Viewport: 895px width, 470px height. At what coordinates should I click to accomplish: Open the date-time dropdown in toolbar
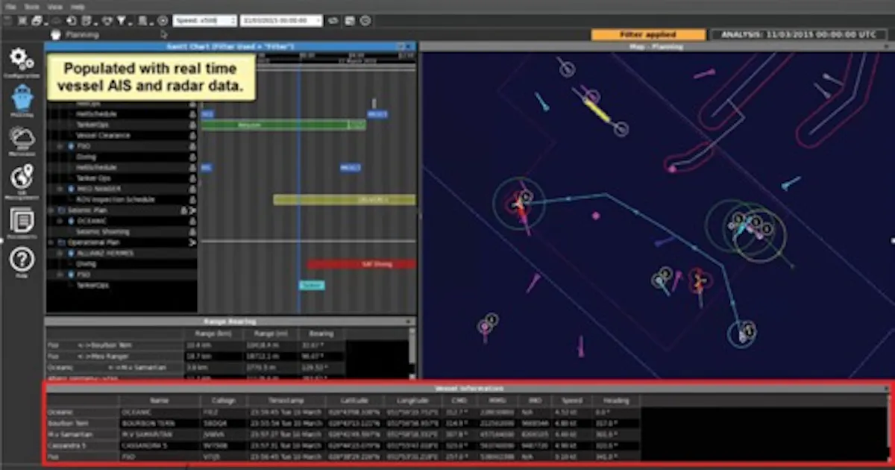[282, 20]
